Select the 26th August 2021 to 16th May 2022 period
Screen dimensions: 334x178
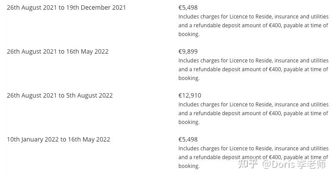tap(57, 51)
